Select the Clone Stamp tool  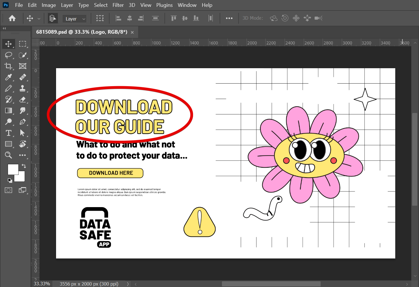click(x=23, y=88)
